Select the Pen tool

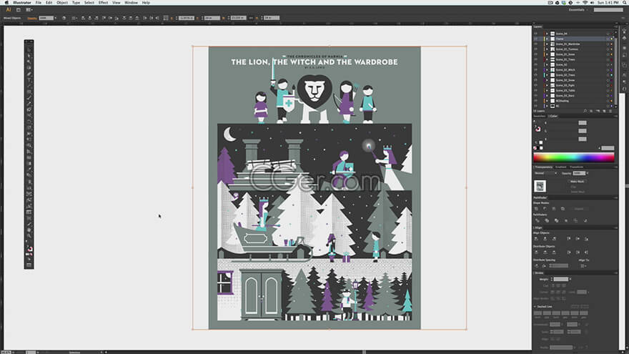29,74
